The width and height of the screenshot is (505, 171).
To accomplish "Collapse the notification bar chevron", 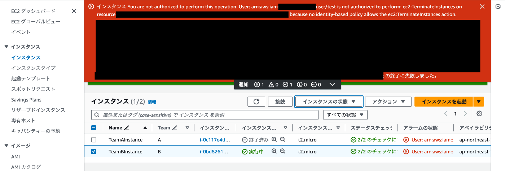I will pyautogui.click(x=332, y=85).
